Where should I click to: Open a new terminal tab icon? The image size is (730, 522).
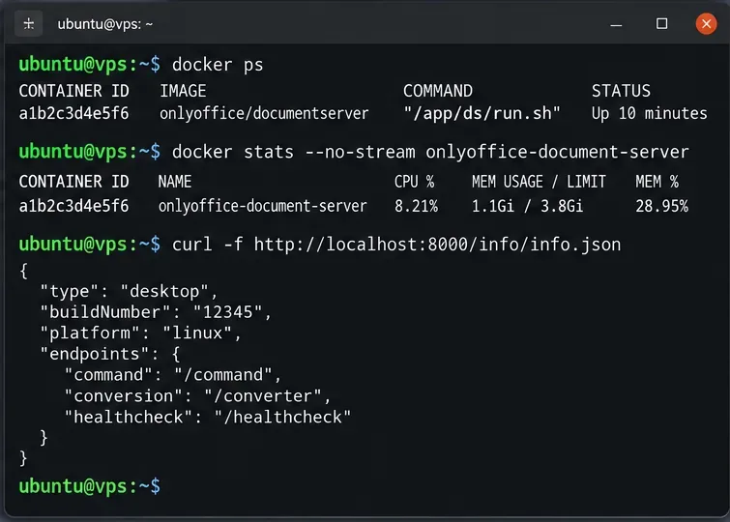28,24
